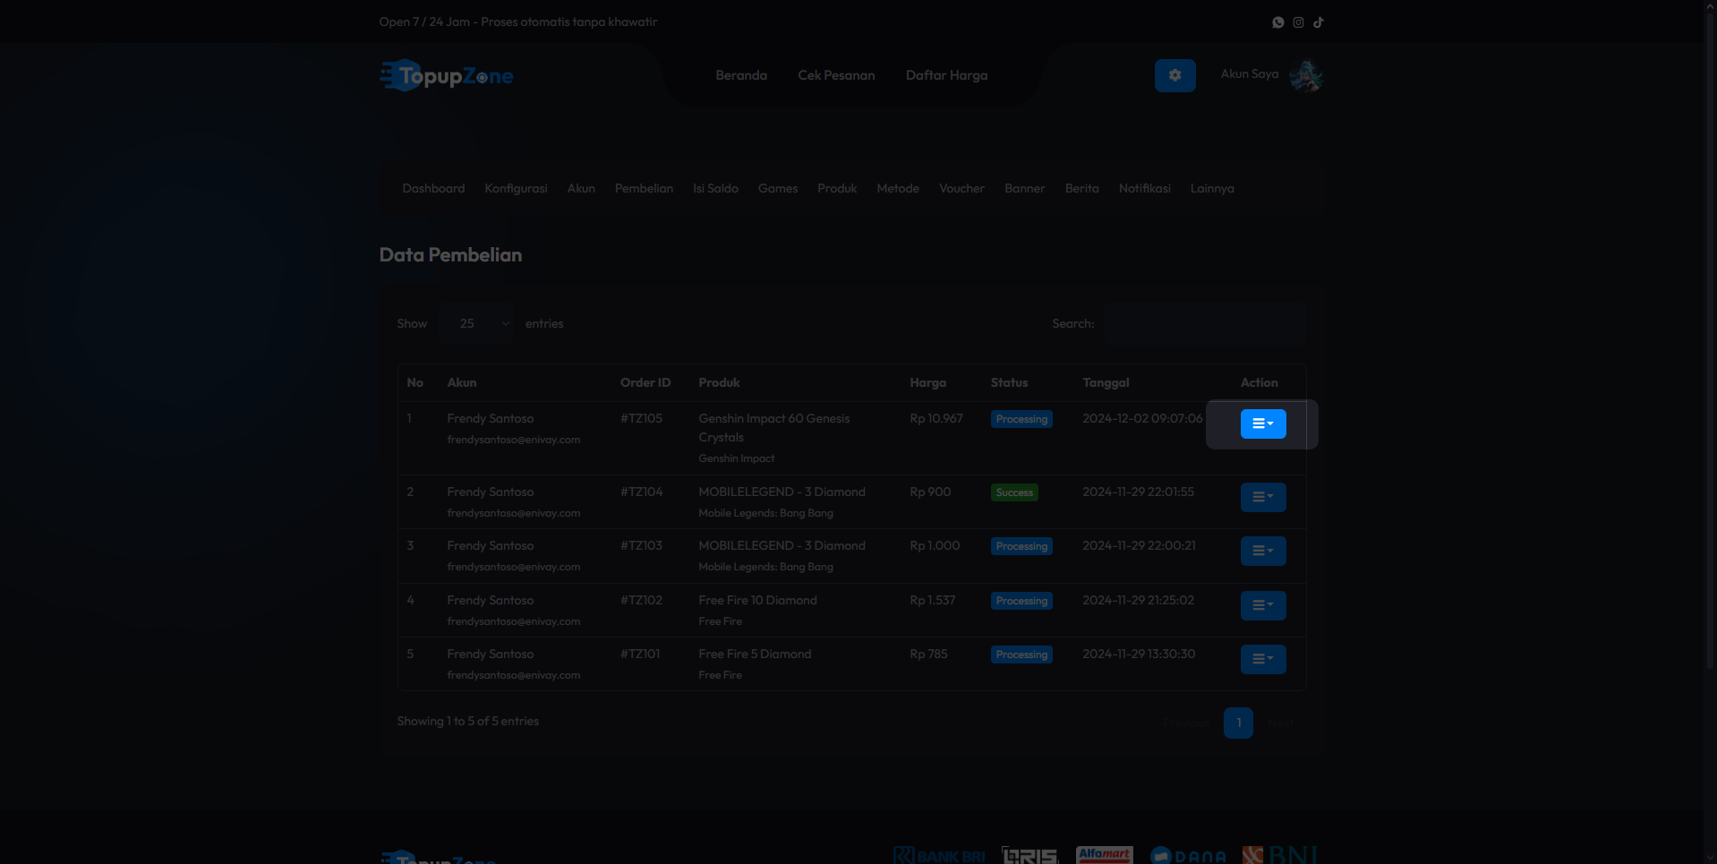
Task: Click the BNI payment logo
Action: point(1280,855)
